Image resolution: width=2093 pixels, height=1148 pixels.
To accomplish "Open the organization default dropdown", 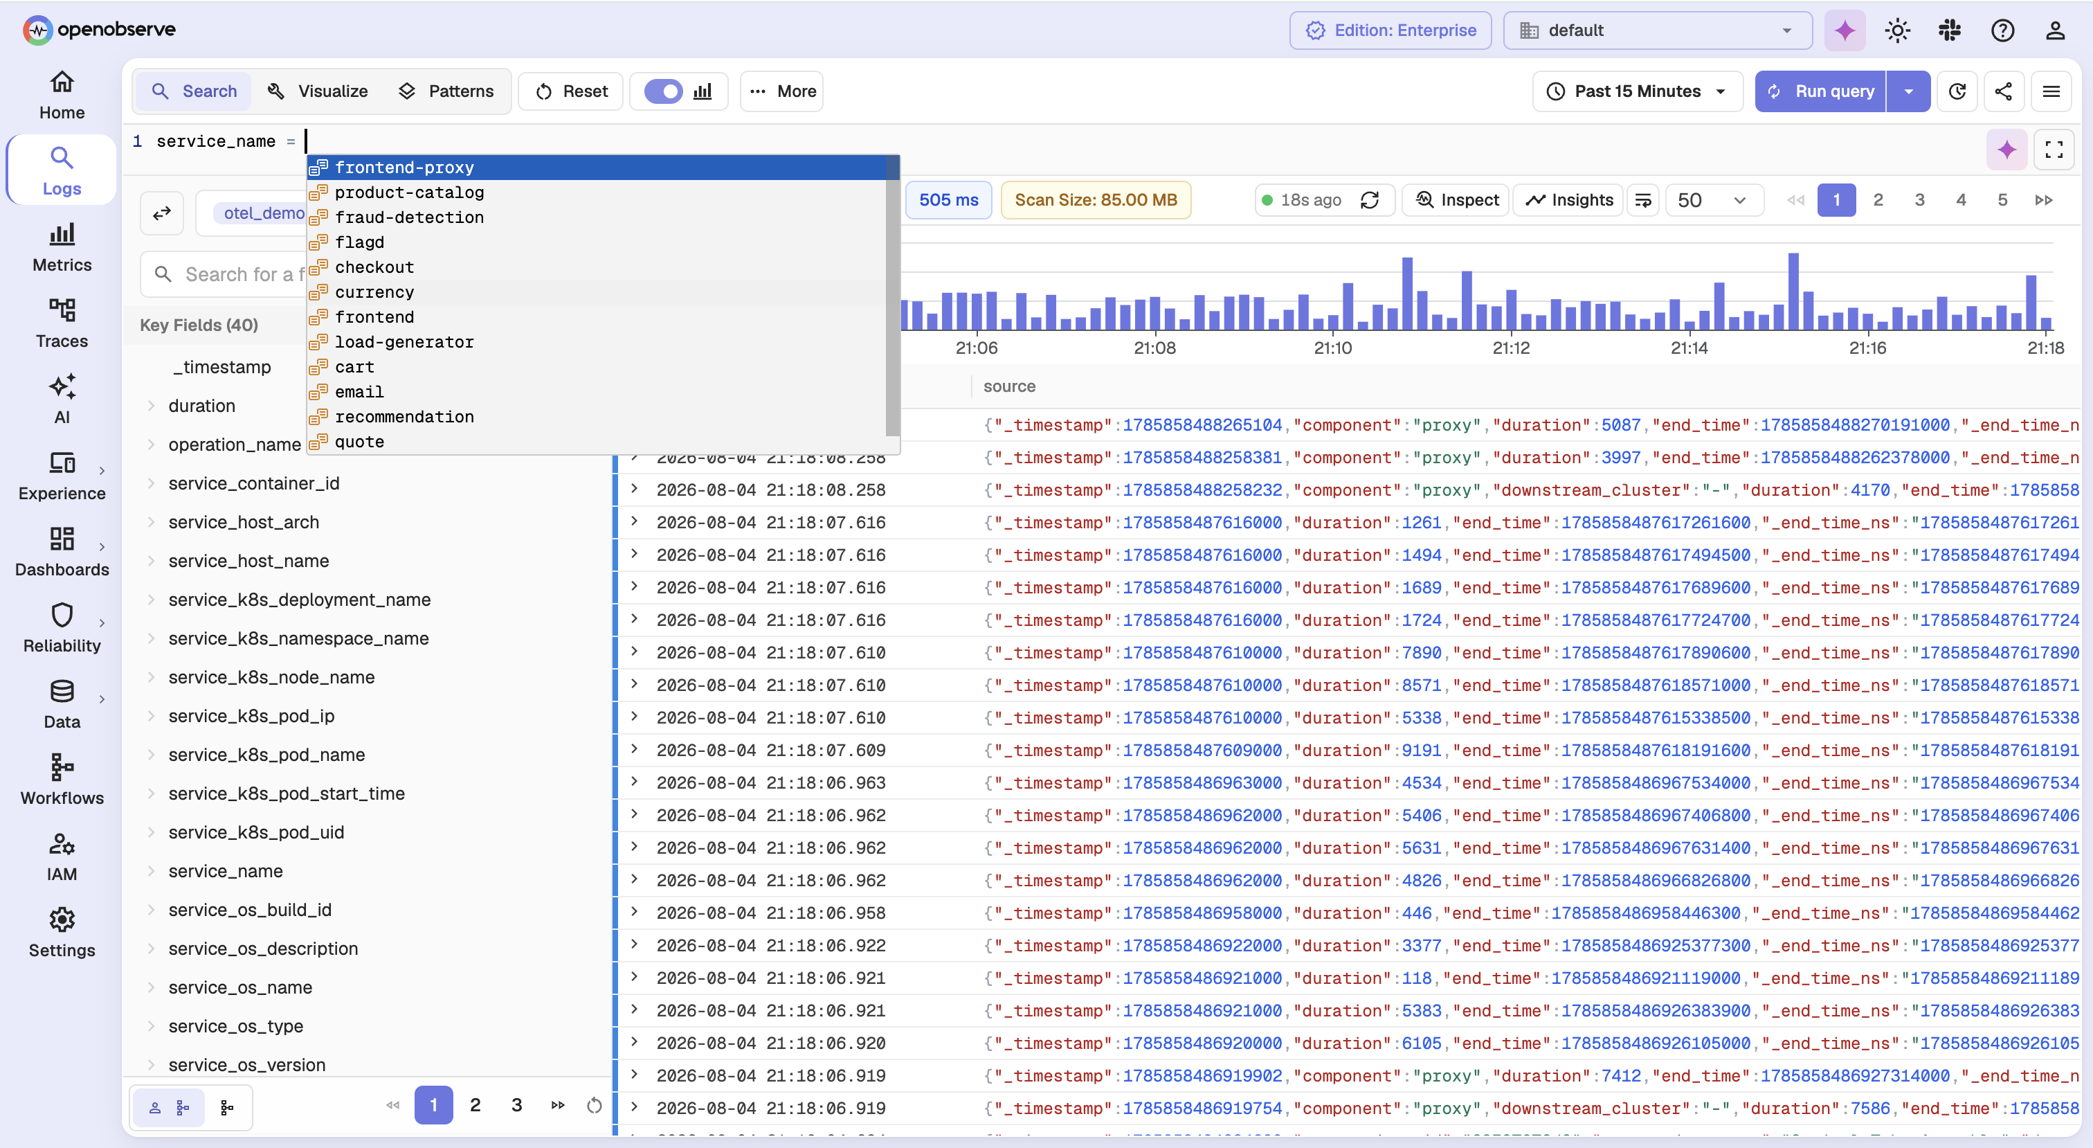I will point(1658,31).
